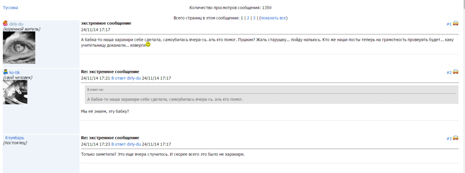Follow the #1 post permalink
Viewport: 465px width, 173px height.
coord(449,24)
